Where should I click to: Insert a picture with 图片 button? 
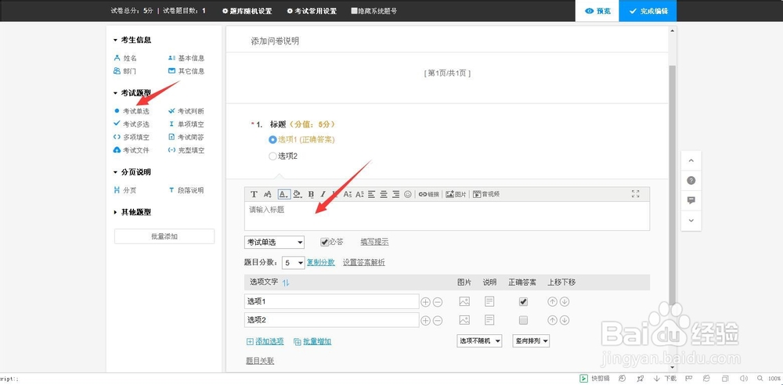point(456,194)
